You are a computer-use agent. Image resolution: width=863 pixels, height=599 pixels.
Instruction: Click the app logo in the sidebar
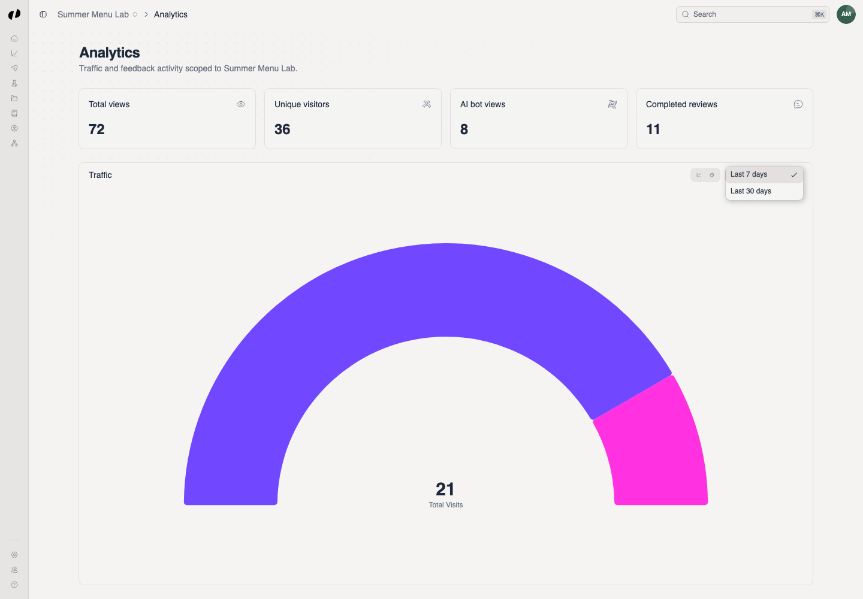pos(14,14)
